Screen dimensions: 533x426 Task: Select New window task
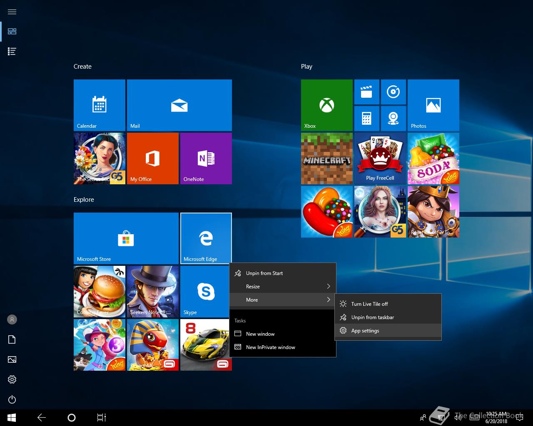point(283,334)
